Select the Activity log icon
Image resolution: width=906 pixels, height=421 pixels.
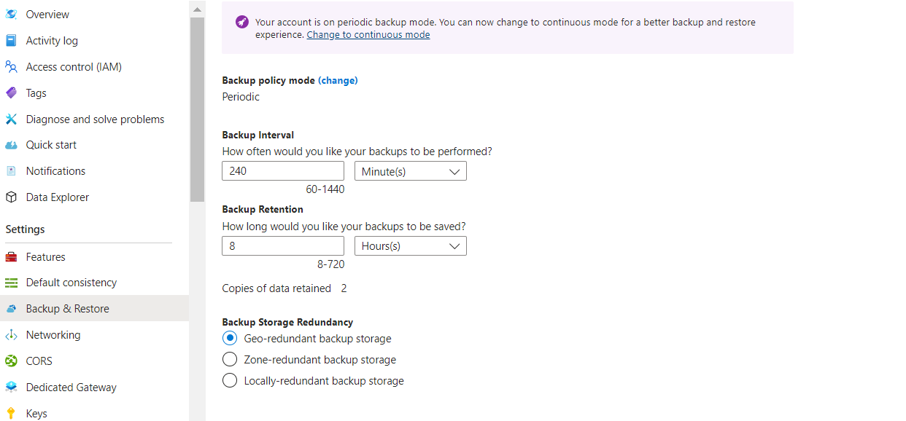tap(11, 40)
